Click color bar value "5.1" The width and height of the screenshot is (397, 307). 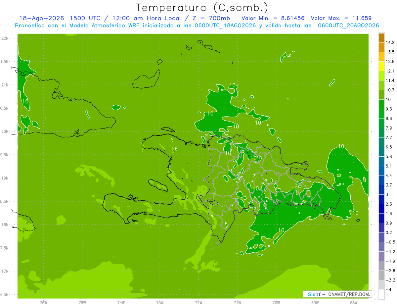click(389, 166)
